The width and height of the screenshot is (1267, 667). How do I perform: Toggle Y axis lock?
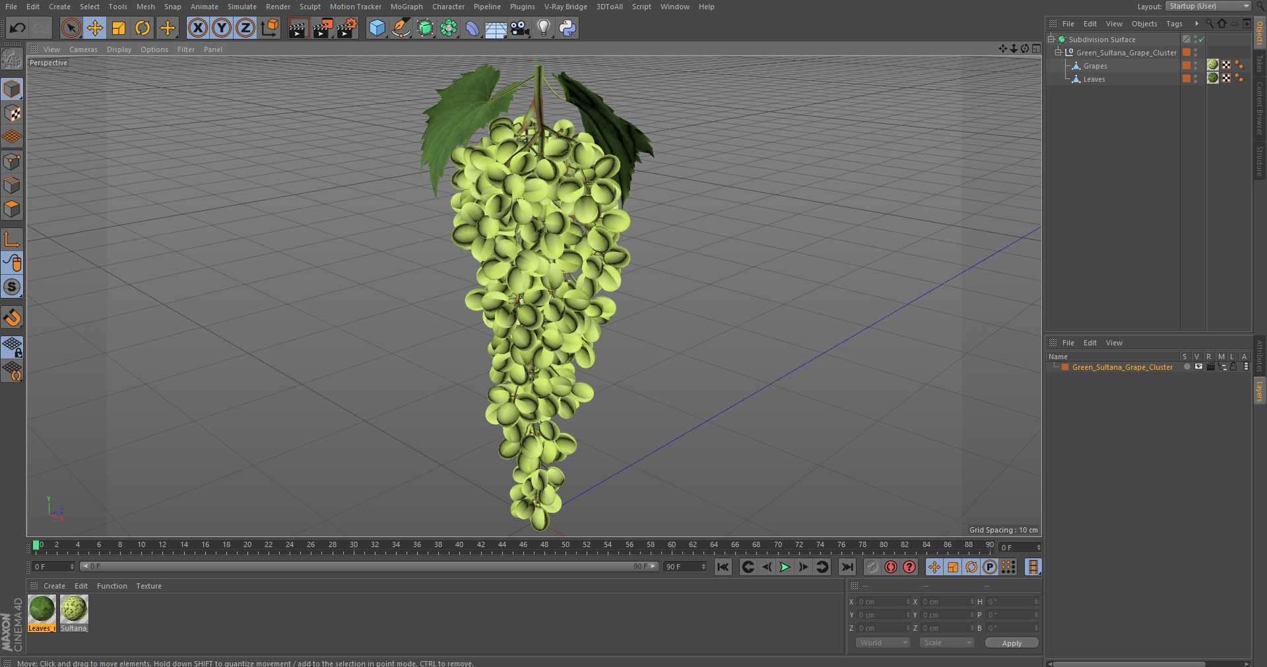[x=222, y=28]
